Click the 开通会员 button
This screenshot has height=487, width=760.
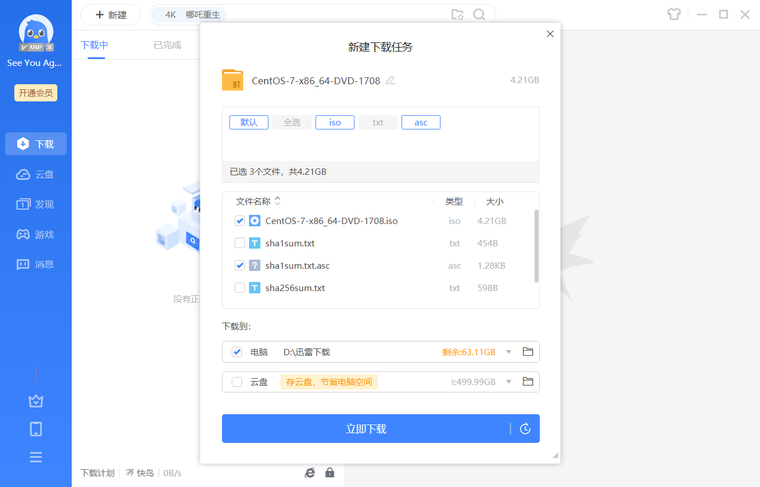coord(36,93)
